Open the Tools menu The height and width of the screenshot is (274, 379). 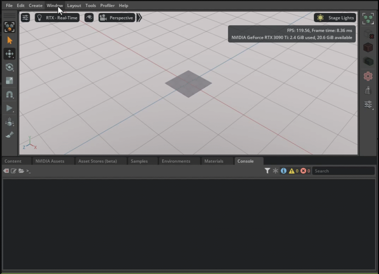[x=91, y=5]
